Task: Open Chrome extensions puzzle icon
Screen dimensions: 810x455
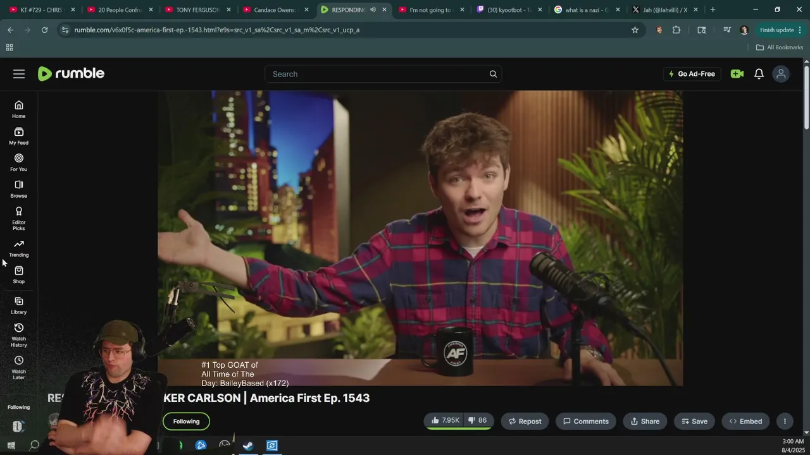Action: [676, 30]
